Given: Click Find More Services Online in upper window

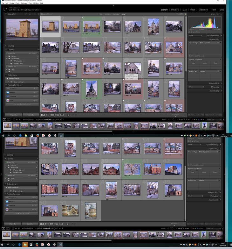Looking at the screenshot, I should 22,104.
